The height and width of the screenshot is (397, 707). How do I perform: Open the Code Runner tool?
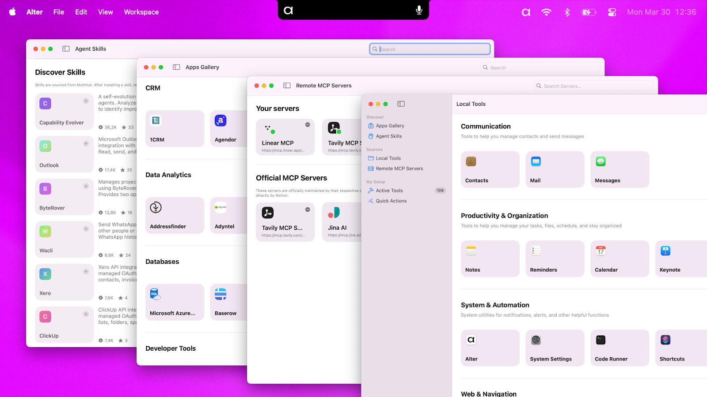tap(619, 348)
